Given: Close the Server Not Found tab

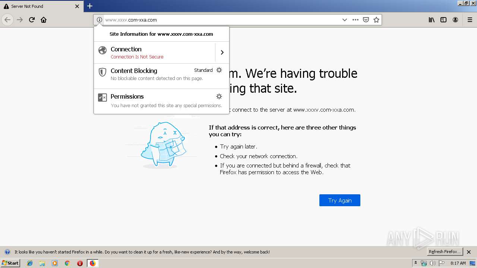Looking at the screenshot, I should point(77,6).
